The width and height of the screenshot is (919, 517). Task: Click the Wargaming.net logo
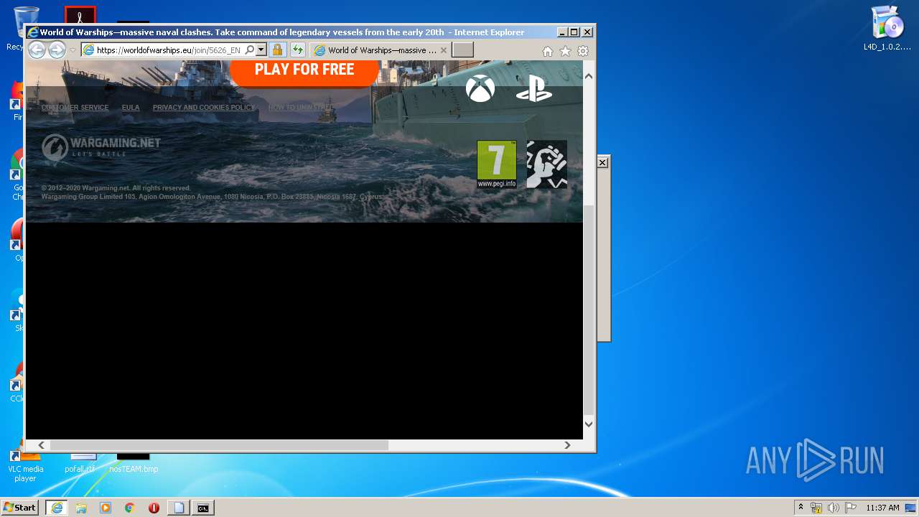point(101,146)
